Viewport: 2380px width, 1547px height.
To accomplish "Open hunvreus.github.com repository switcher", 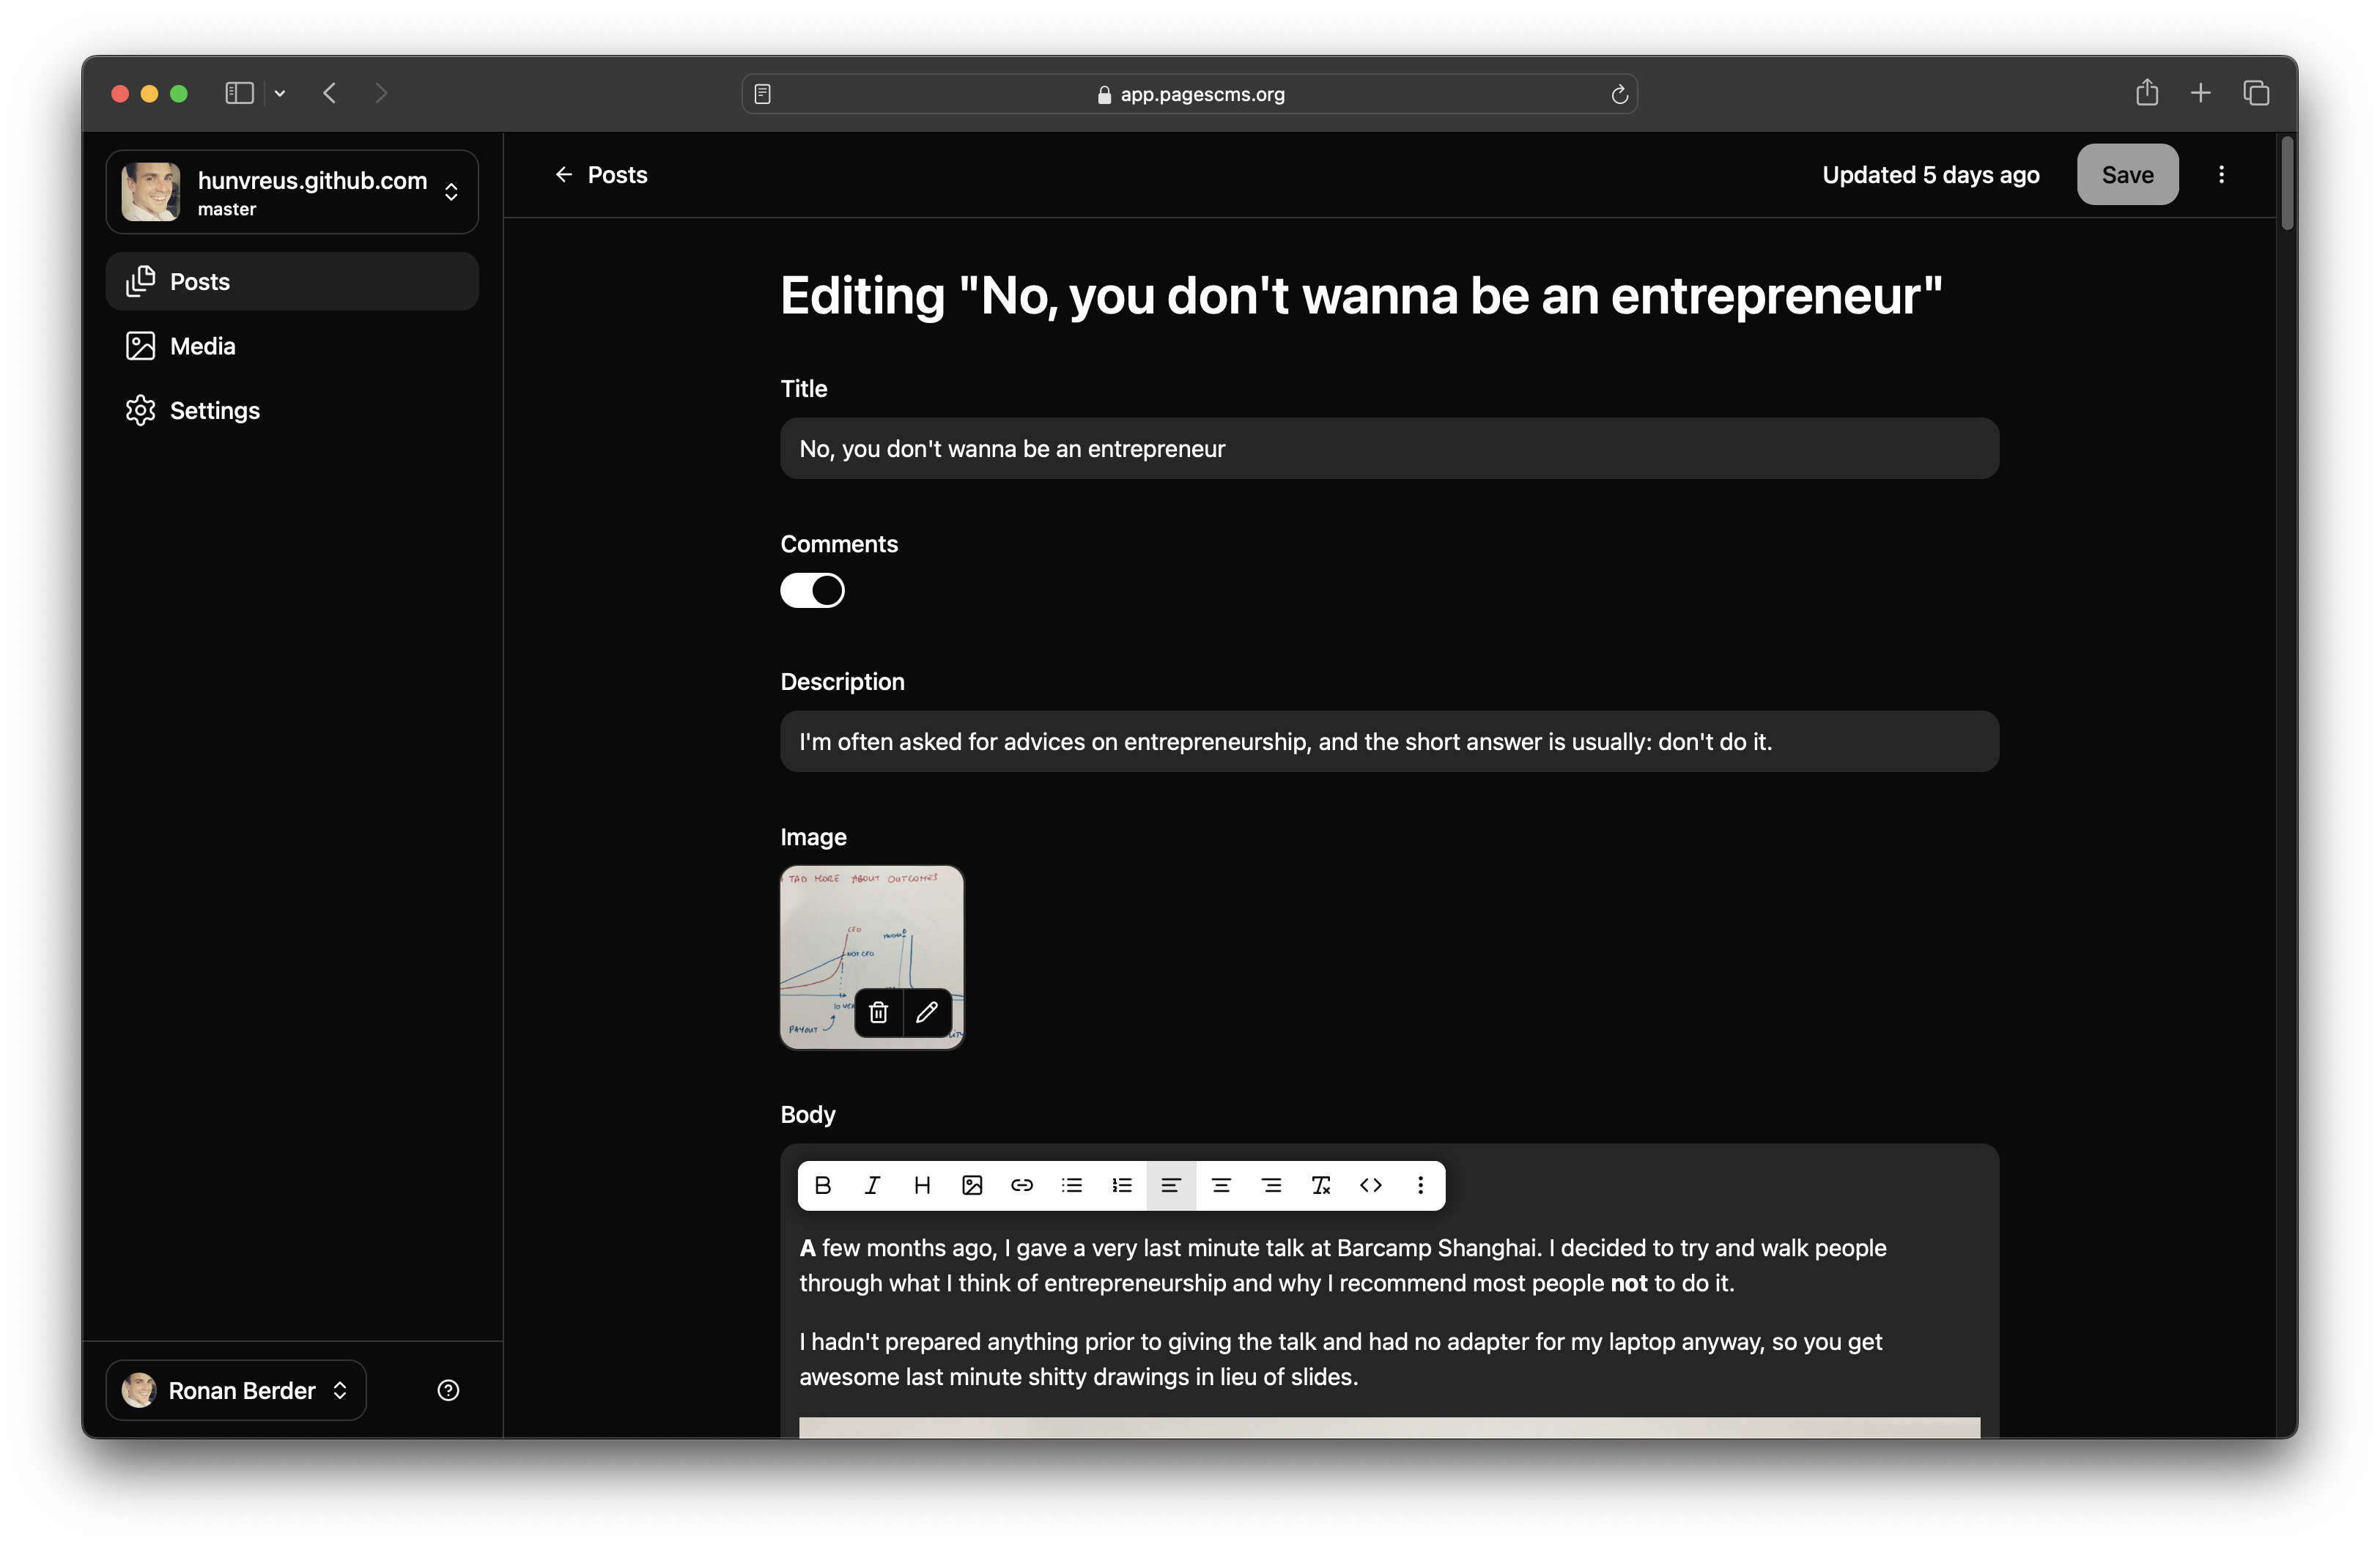I will pyautogui.click(x=292, y=192).
